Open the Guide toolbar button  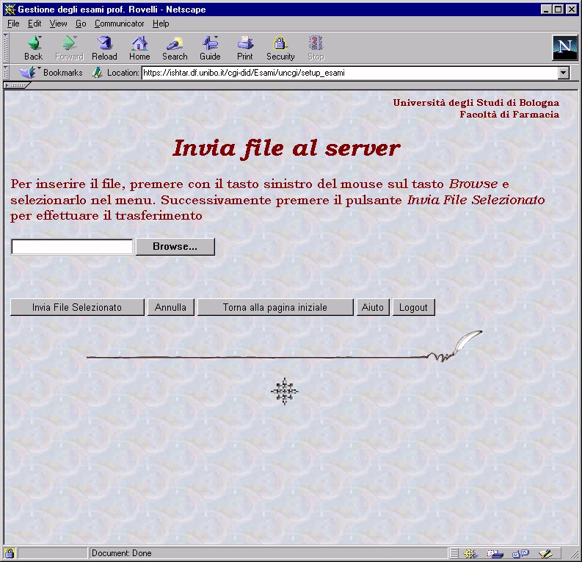point(210,48)
